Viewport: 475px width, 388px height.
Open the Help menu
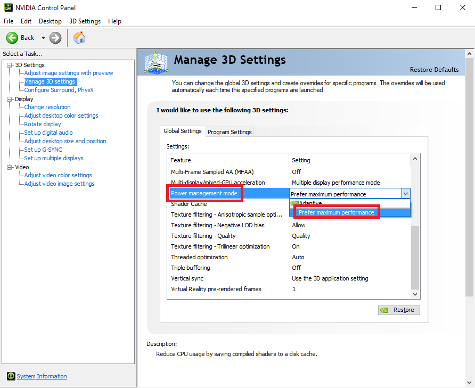pos(114,21)
